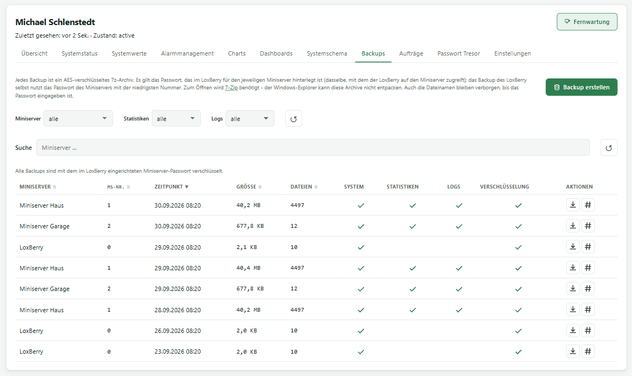632x376 pixels.
Task: Show hash for Miniserver Haus backup of 28.09.2026
Action: tap(588, 309)
